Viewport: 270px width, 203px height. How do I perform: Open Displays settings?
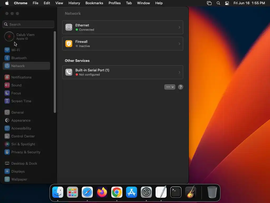(x=26, y=172)
